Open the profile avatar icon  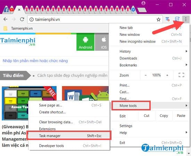tap(143, 3)
